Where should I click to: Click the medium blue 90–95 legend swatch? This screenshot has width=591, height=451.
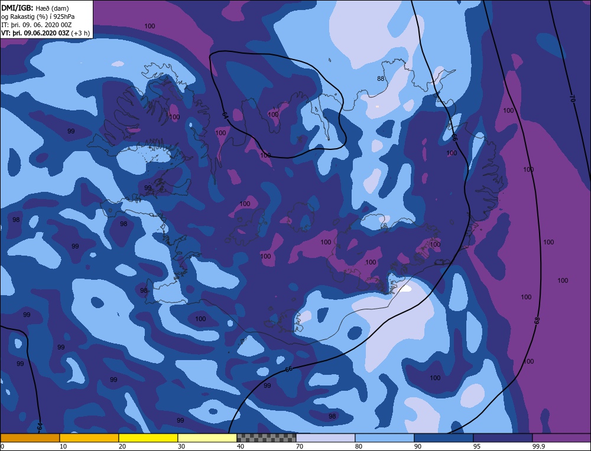pyautogui.click(x=444, y=437)
